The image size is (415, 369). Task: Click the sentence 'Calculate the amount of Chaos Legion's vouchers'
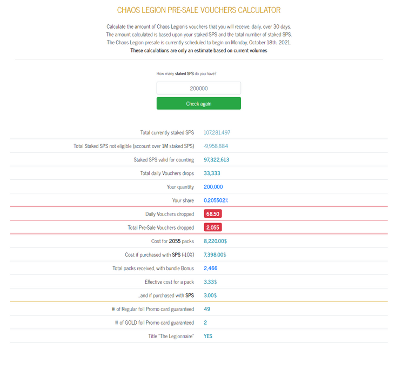(x=199, y=26)
